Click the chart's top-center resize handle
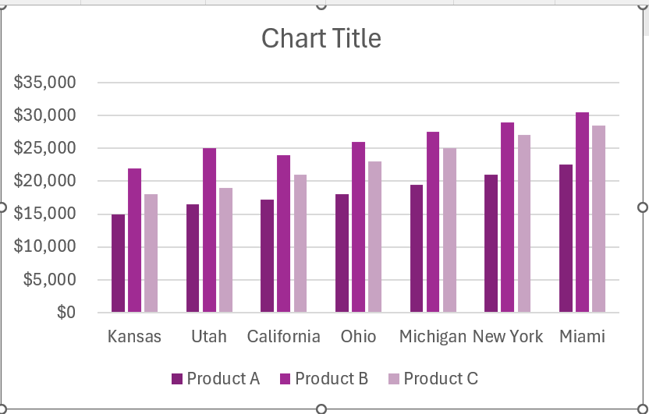 [321, 4]
